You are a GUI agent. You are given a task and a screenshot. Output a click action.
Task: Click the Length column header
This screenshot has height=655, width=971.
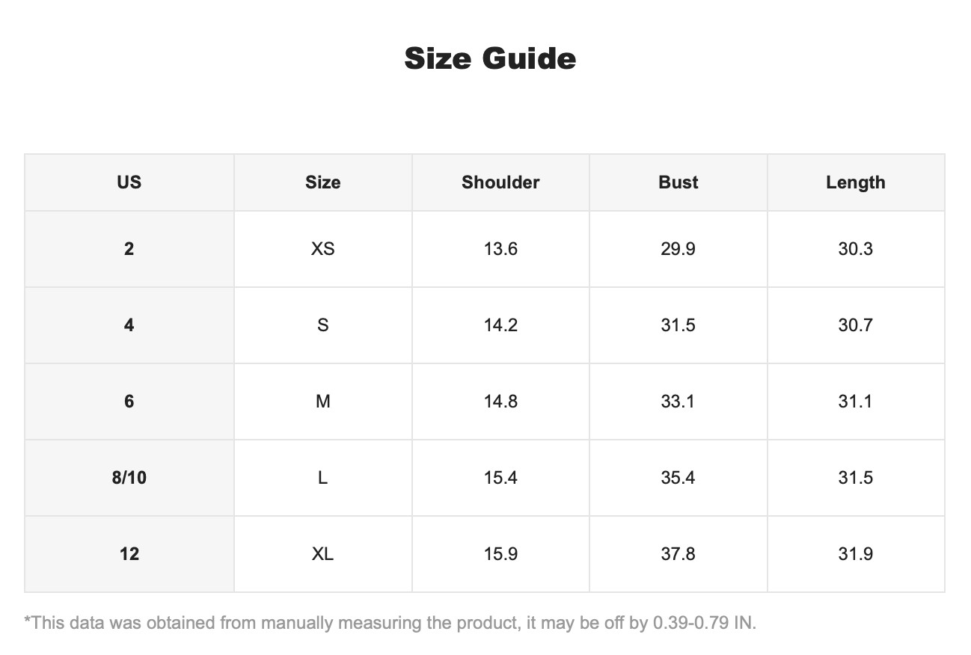pyautogui.click(x=856, y=182)
